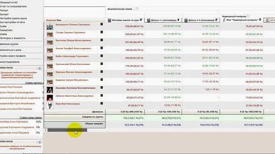Click scroll-left arrow of horizontal scrollbar
The height and width of the screenshot is (154, 275).
pyautogui.click(x=46, y=130)
